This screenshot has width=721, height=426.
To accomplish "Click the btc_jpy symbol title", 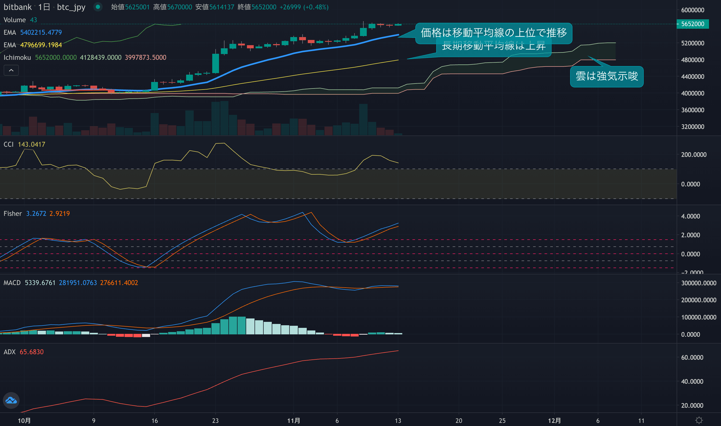I will click(x=71, y=7).
